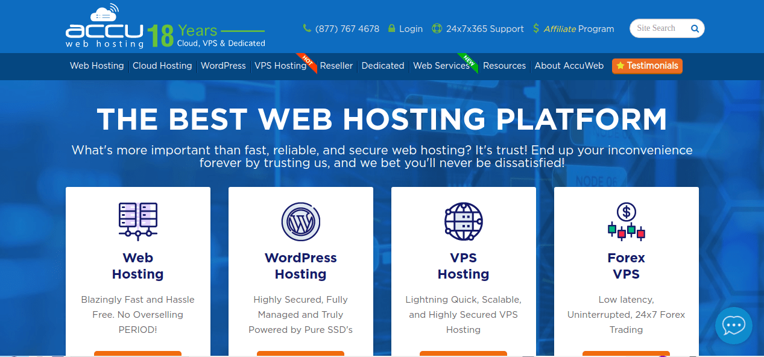Image resolution: width=764 pixels, height=357 pixels.
Task: Click the orange button in Forex VPS card
Action: coord(627,353)
